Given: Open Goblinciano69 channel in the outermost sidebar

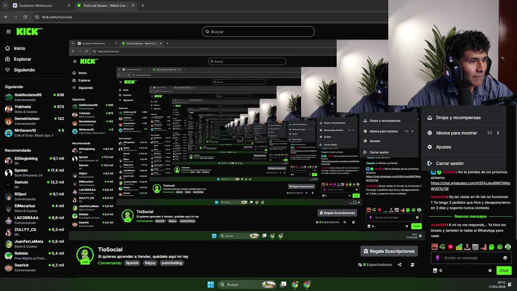Looking at the screenshot, I should tap(34, 97).
